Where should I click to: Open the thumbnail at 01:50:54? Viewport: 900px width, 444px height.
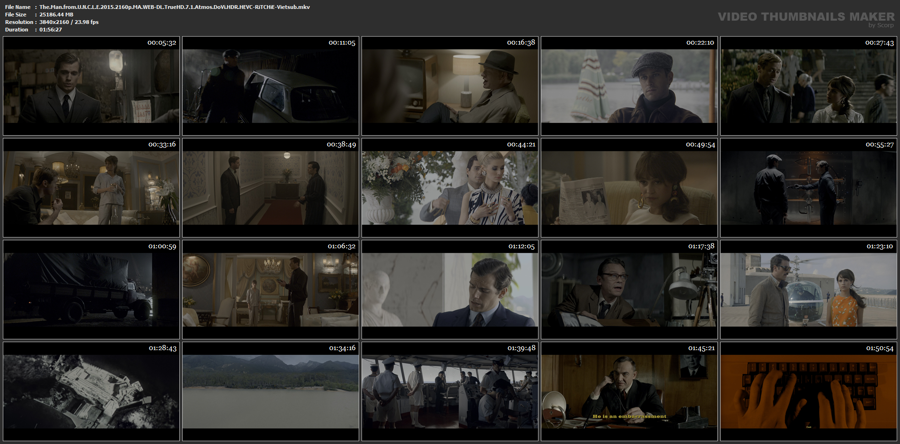tap(808, 391)
